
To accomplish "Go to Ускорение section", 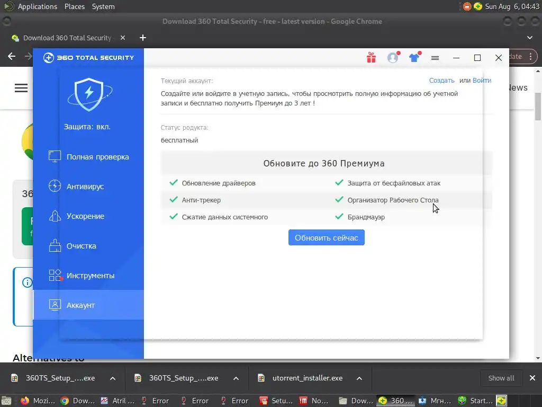I will (88, 216).
